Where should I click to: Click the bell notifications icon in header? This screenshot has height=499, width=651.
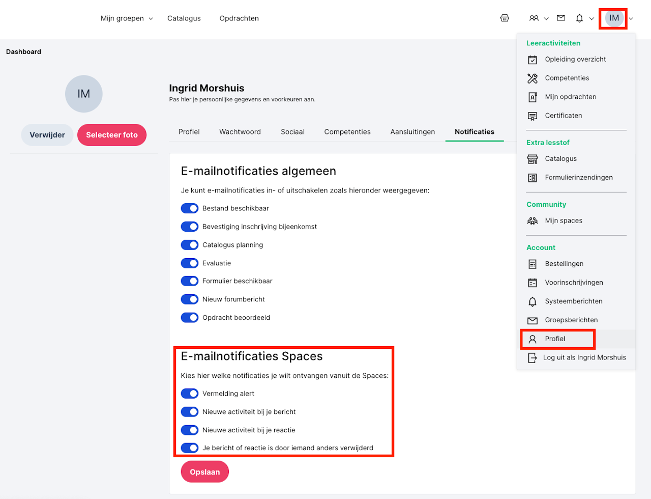(579, 18)
